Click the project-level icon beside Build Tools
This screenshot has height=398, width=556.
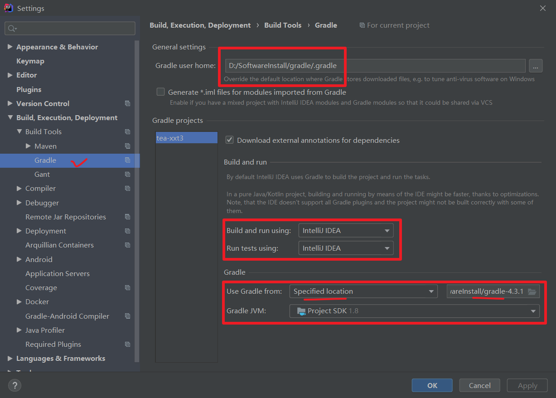pos(127,132)
